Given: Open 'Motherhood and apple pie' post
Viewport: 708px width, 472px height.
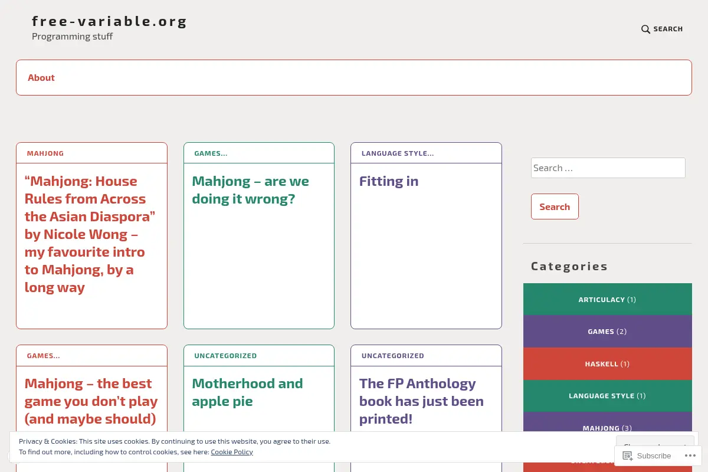Looking at the screenshot, I should tap(248, 392).
